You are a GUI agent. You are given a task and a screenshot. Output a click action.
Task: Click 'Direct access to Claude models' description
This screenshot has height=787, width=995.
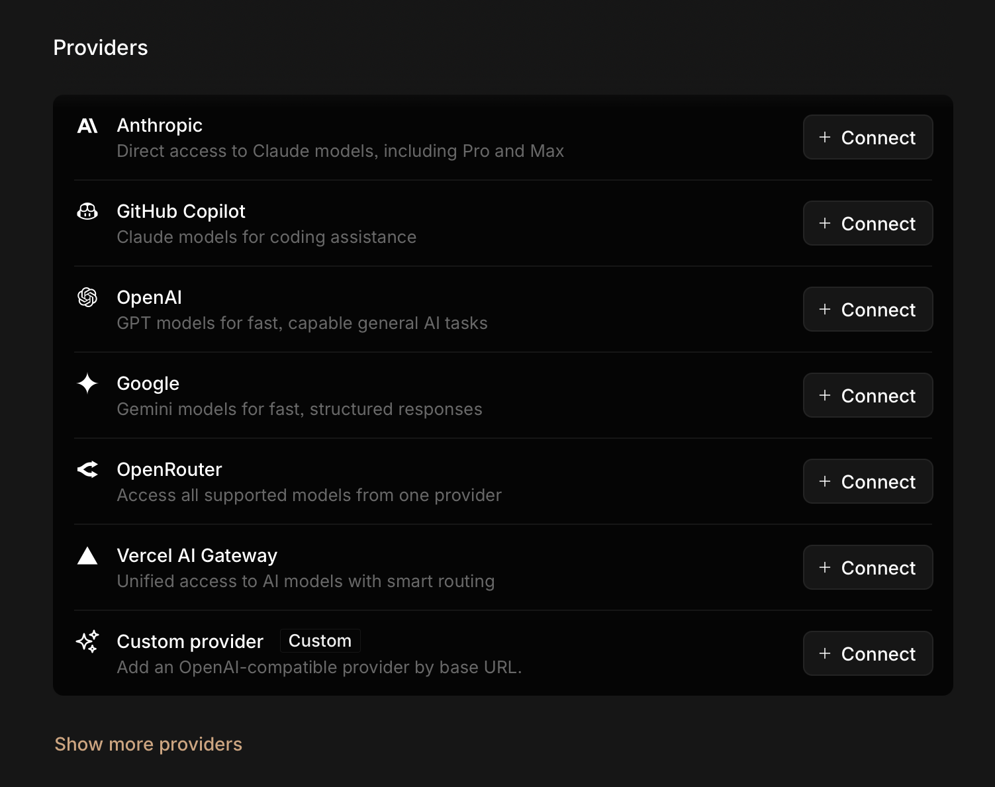coord(340,151)
